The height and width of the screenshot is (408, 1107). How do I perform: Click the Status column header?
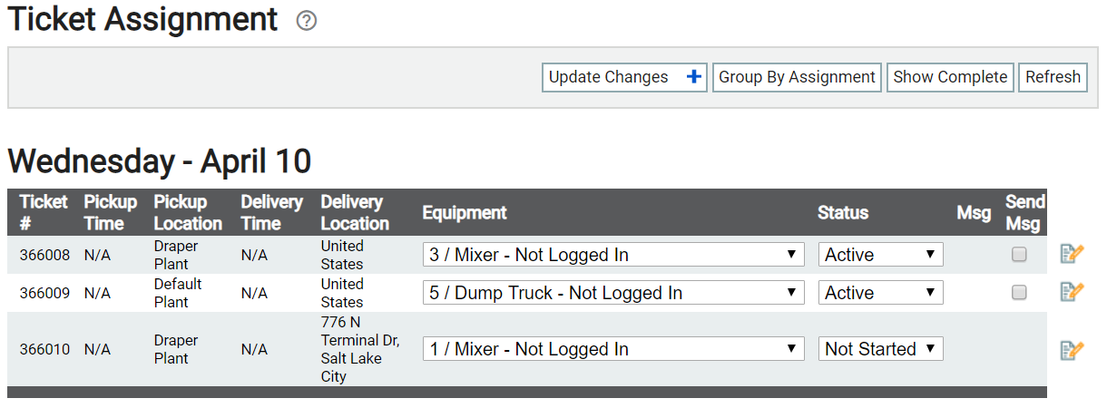coord(843,213)
